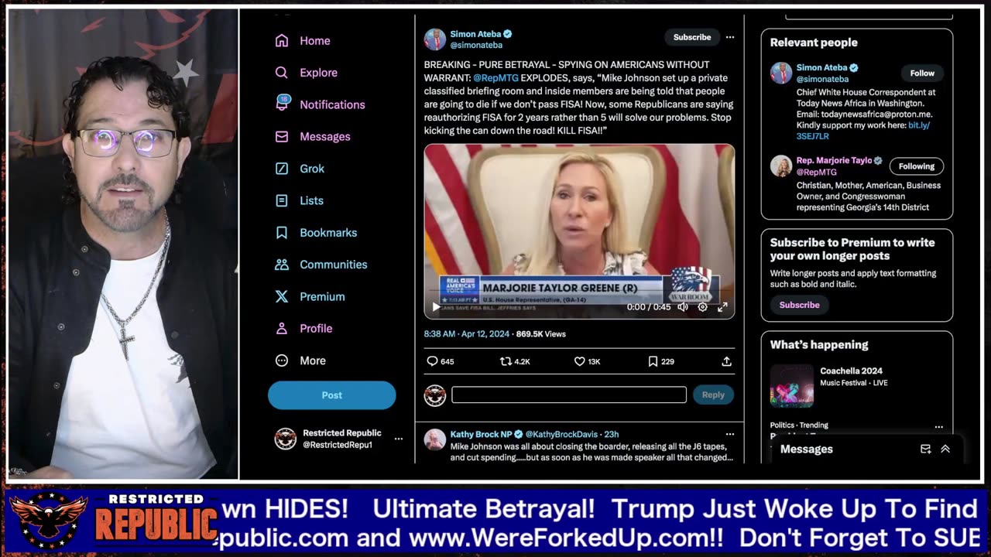The width and height of the screenshot is (991, 557).
Task: Open Kathy Brock NP profile link
Action: point(481,434)
